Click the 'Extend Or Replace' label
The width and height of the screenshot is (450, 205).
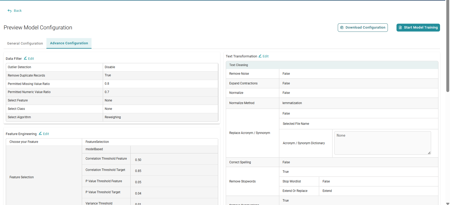pos(295,191)
